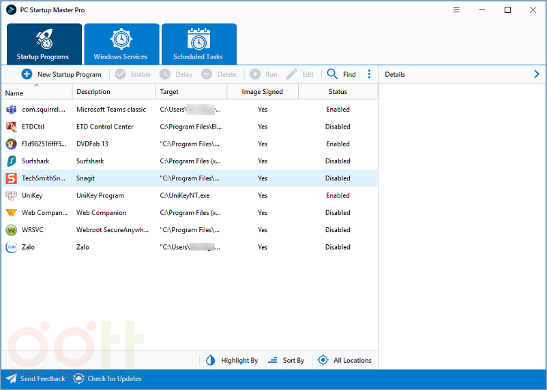Switch to the Scheduled Tasks tab
Image resolution: width=547 pixels, height=390 pixels.
click(x=198, y=44)
